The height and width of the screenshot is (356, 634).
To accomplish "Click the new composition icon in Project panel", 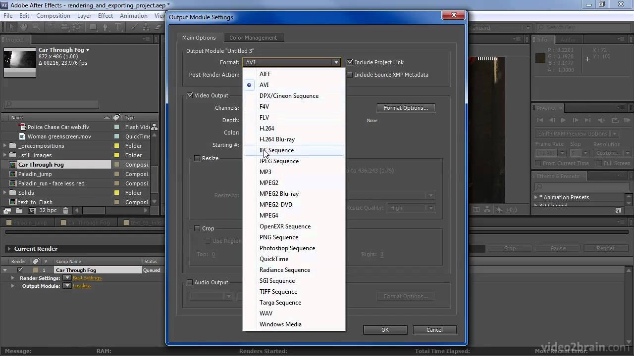I will 32,211.
